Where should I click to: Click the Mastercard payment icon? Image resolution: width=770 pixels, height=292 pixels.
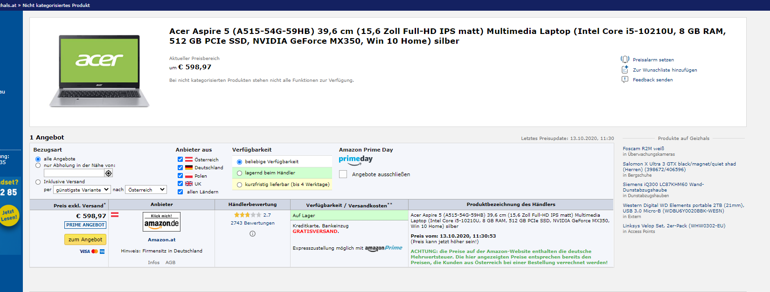click(95, 252)
